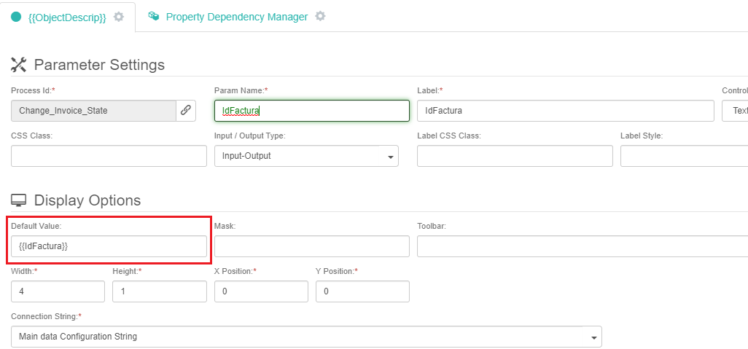Click the Width field showing 4
748x349 pixels.
point(58,291)
